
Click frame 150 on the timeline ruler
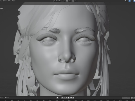point(82,100)
